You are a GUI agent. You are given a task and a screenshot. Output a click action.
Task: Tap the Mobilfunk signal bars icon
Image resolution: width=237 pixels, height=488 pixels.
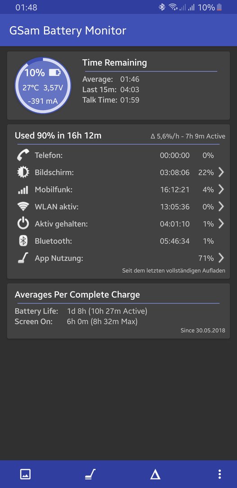coord(23,189)
